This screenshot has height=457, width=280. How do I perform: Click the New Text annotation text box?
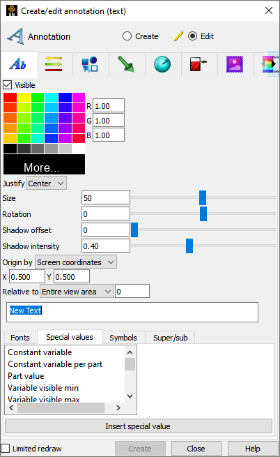(132, 312)
